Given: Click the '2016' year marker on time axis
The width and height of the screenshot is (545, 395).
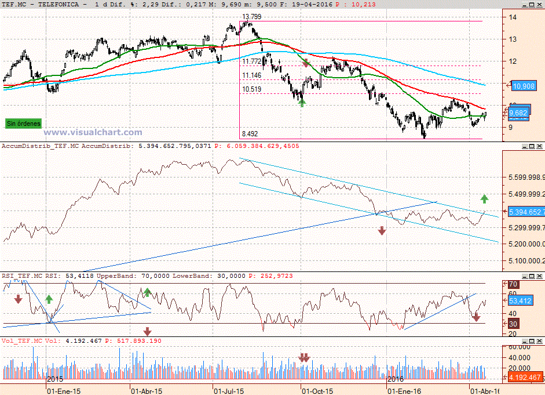Looking at the screenshot, I should 396,379.
